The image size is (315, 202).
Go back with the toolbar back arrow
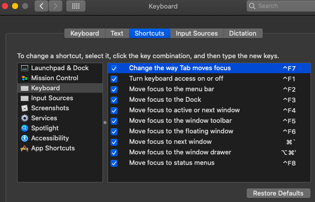pyautogui.click(x=42, y=7)
